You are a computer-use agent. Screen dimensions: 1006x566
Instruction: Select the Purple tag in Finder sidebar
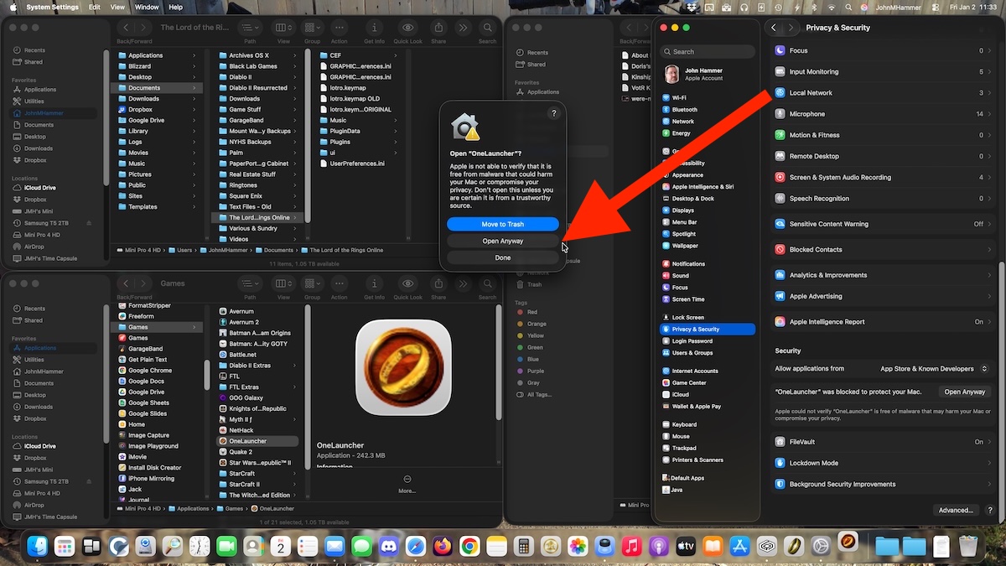[x=535, y=371]
